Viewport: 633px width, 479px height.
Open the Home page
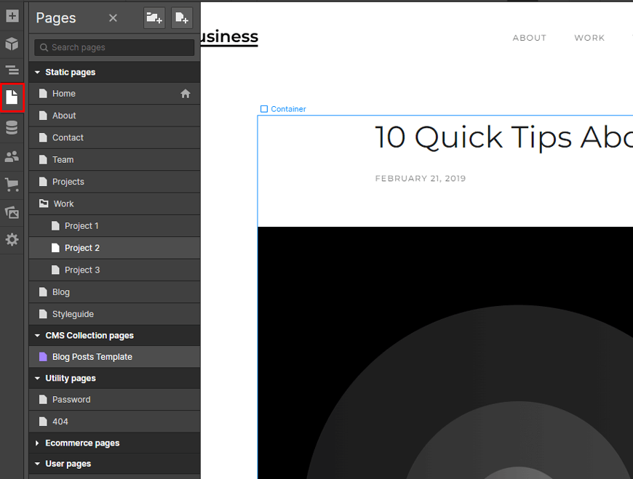click(115, 94)
